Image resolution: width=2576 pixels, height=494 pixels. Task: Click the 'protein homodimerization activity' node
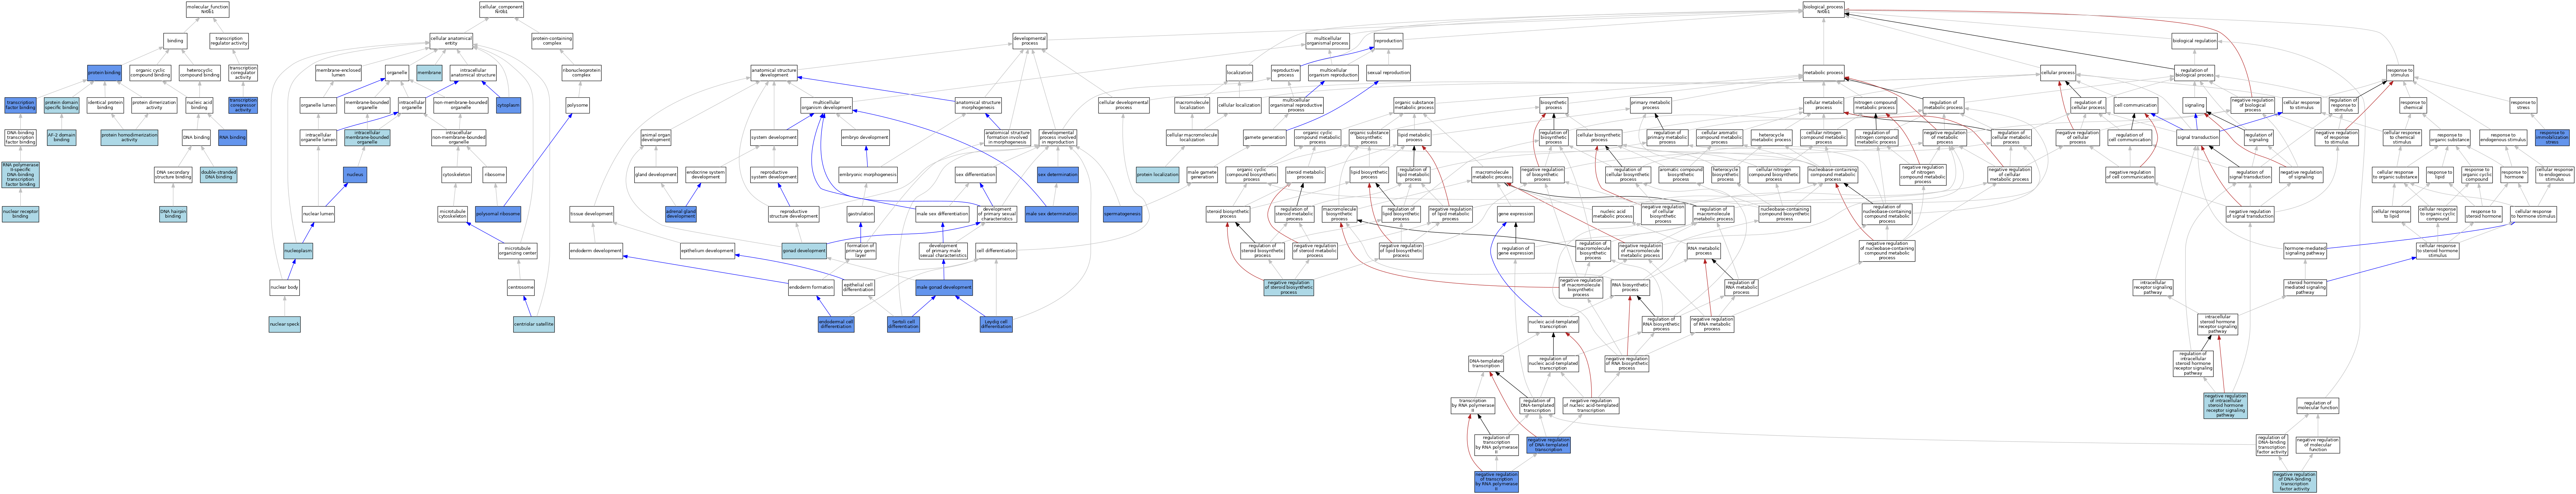click(x=129, y=137)
